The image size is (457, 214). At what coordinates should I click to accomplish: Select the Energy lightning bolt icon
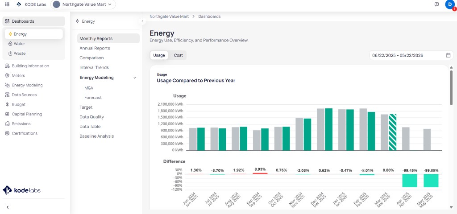coord(11,34)
